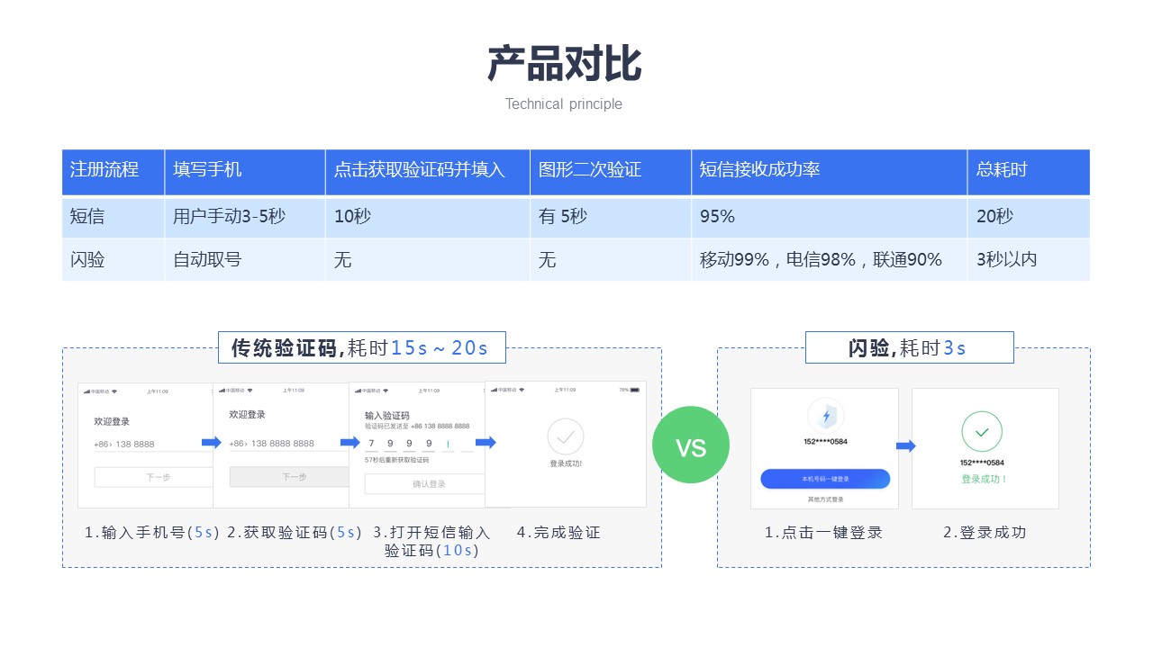The height and width of the screenshot is (648, 1153).
Task: Click the 有 5秒 cell
Action: pos(611,217)
